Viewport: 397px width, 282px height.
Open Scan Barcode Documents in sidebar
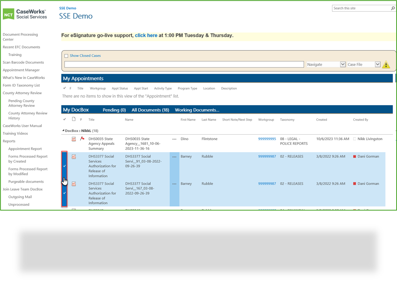(23, 62)
